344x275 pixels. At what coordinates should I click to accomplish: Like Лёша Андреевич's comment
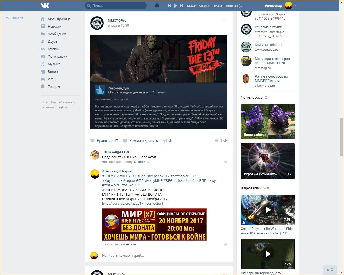tap(225, 162)
